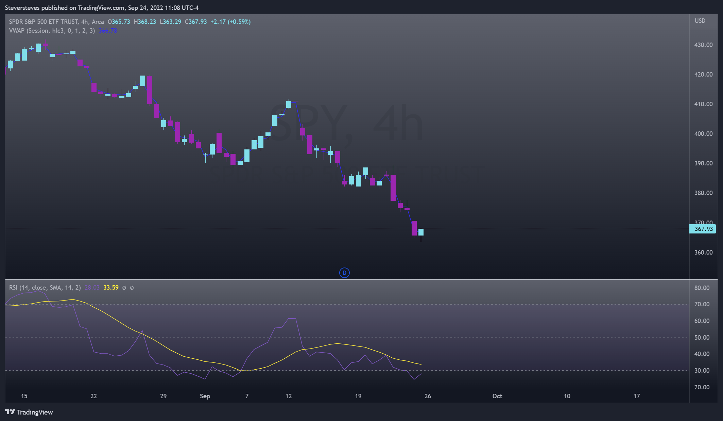Click the 30.00 RSI axis label
Image resolution: width=723 pixels, height=421 pixels.
(x=702, y=371)
